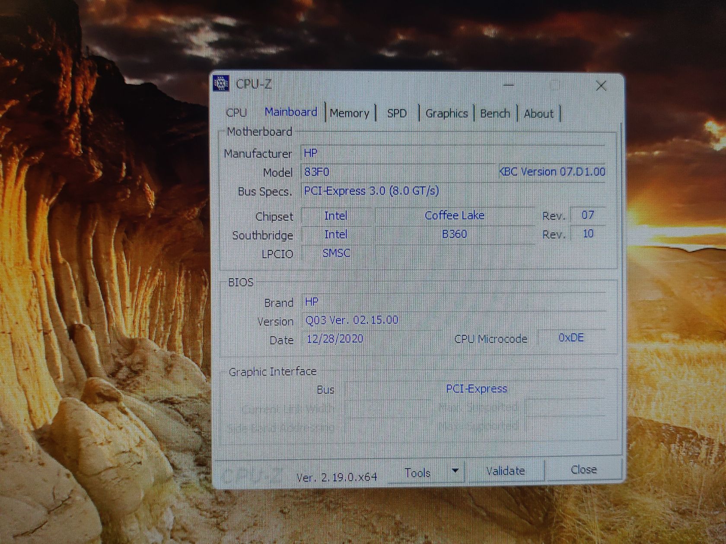This screenshot has height=544, width=726.
Task: Click the Chipset Rev. value 07
Action: point(587,215)
